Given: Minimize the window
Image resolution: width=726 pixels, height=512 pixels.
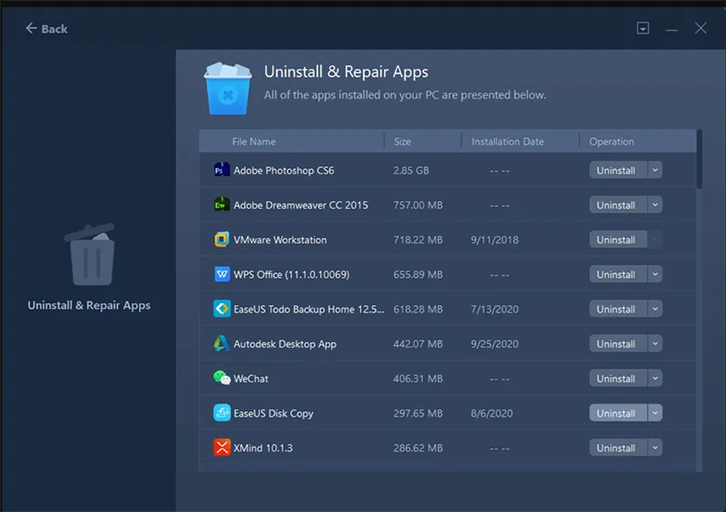Looking at the screenshot, I should pos(672,30).
